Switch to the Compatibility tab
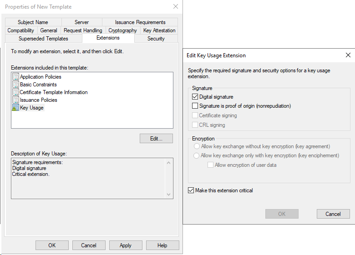Image resolution: width=355 pixels, height=255 pixels. tap(21, 30)
